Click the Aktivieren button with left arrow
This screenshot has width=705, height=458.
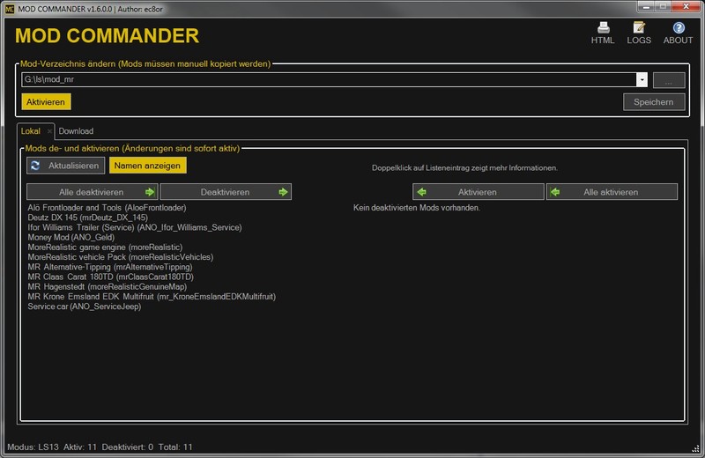479,192
